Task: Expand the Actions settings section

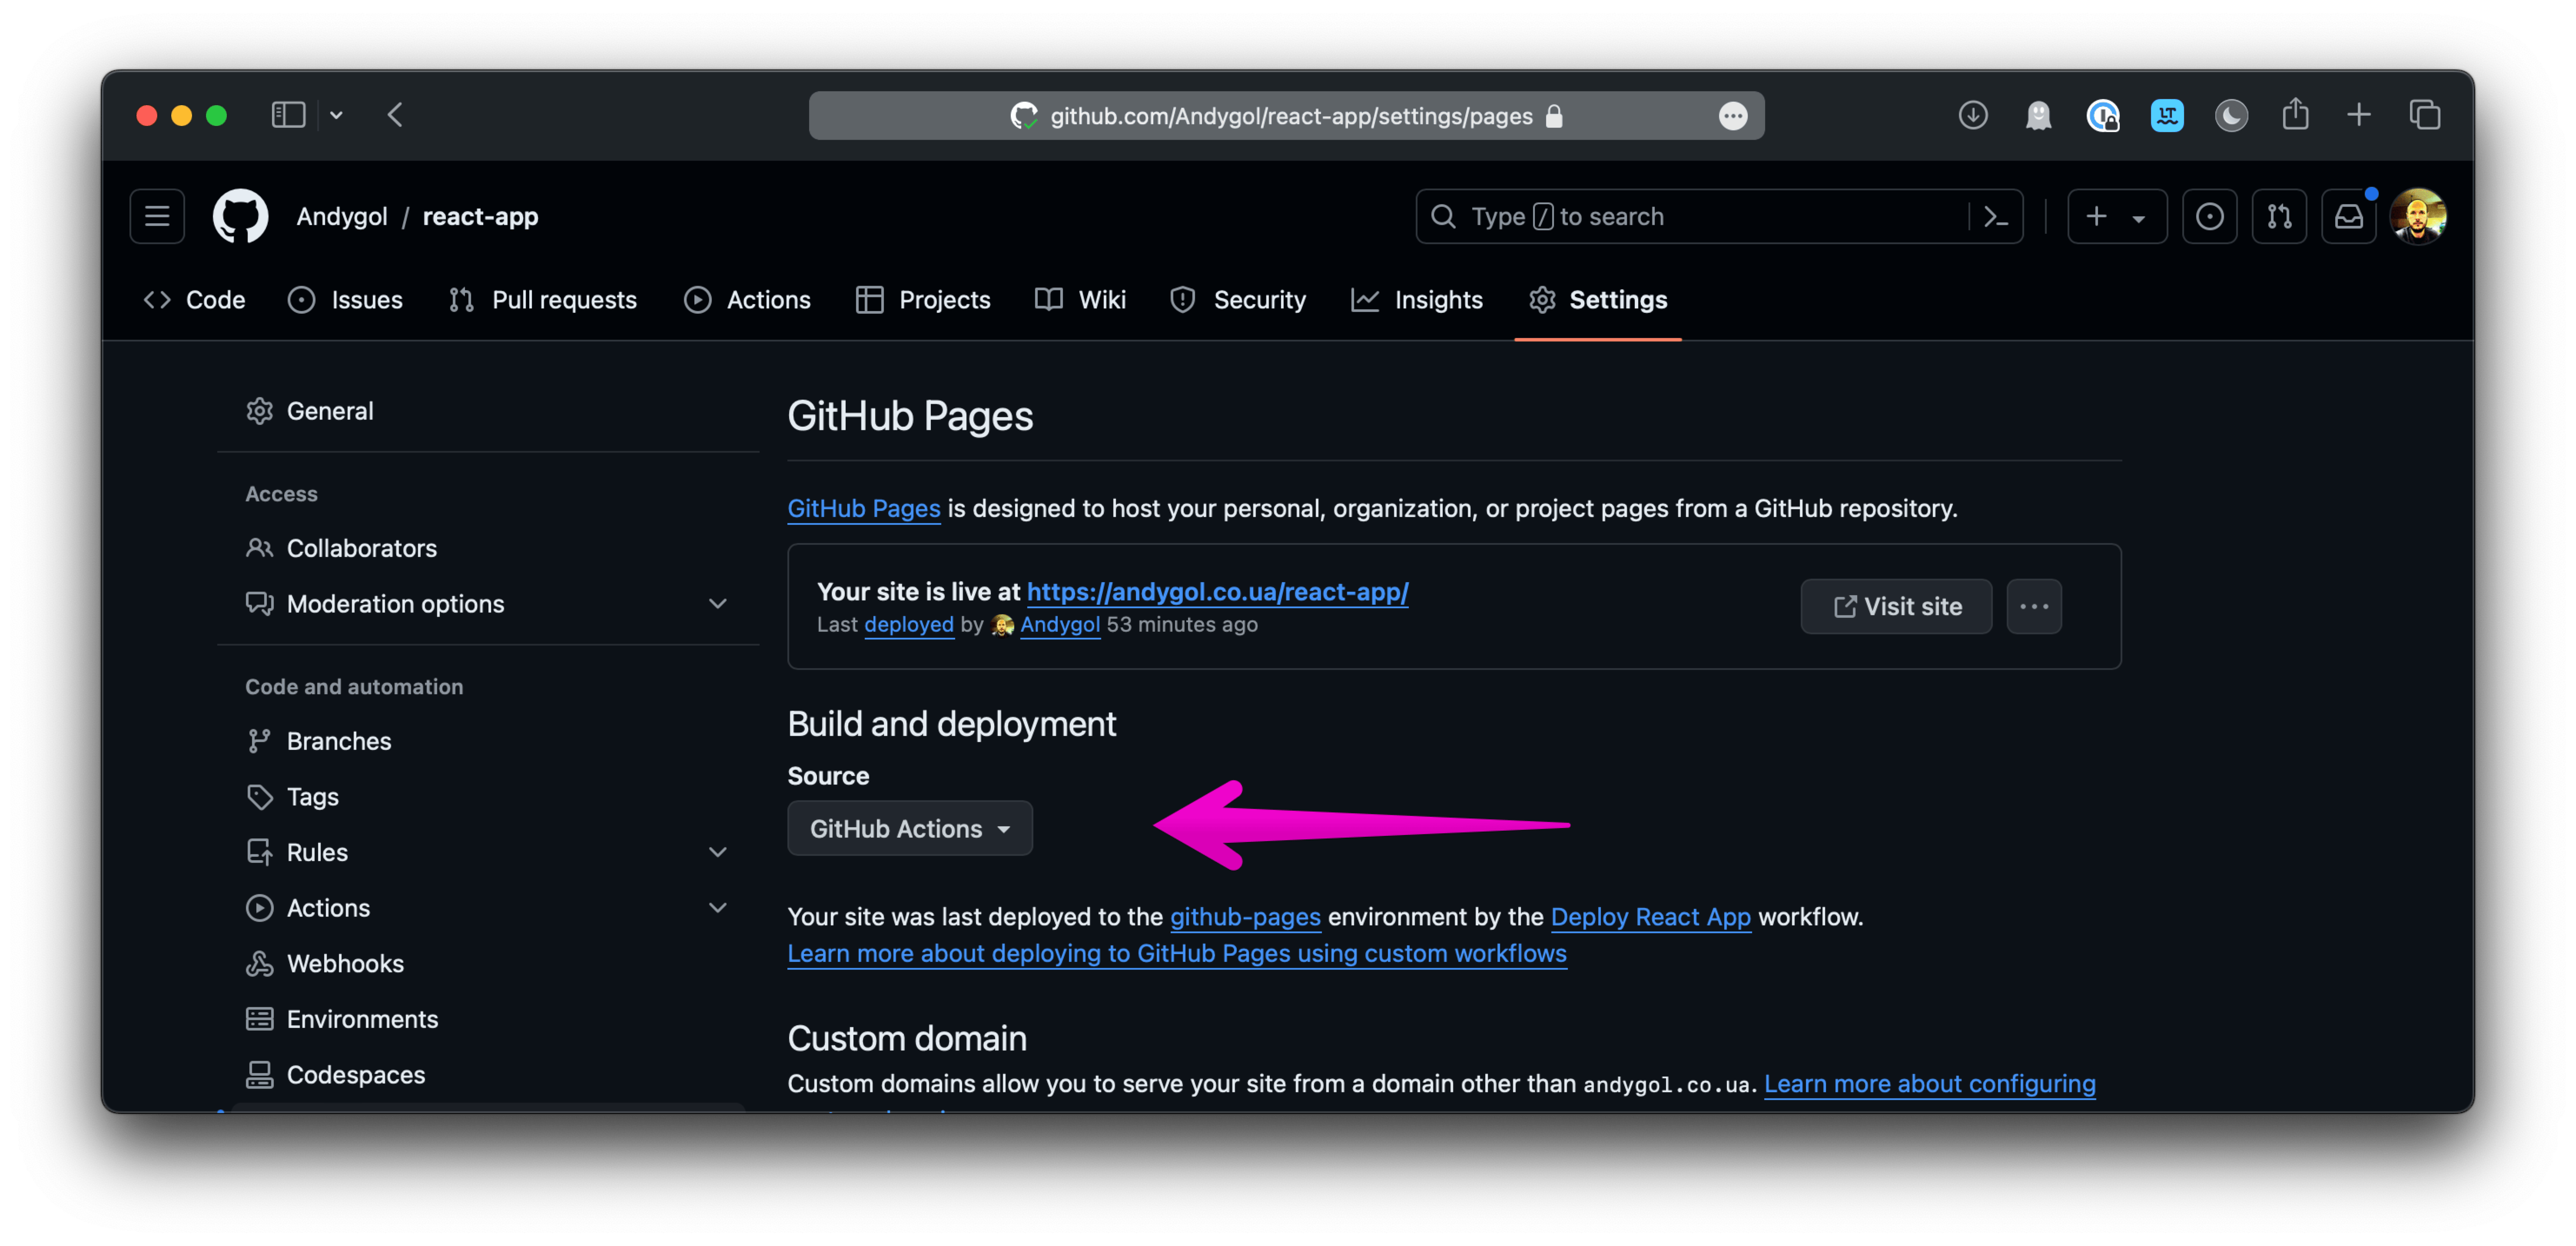Action: [x=717, y=907]
